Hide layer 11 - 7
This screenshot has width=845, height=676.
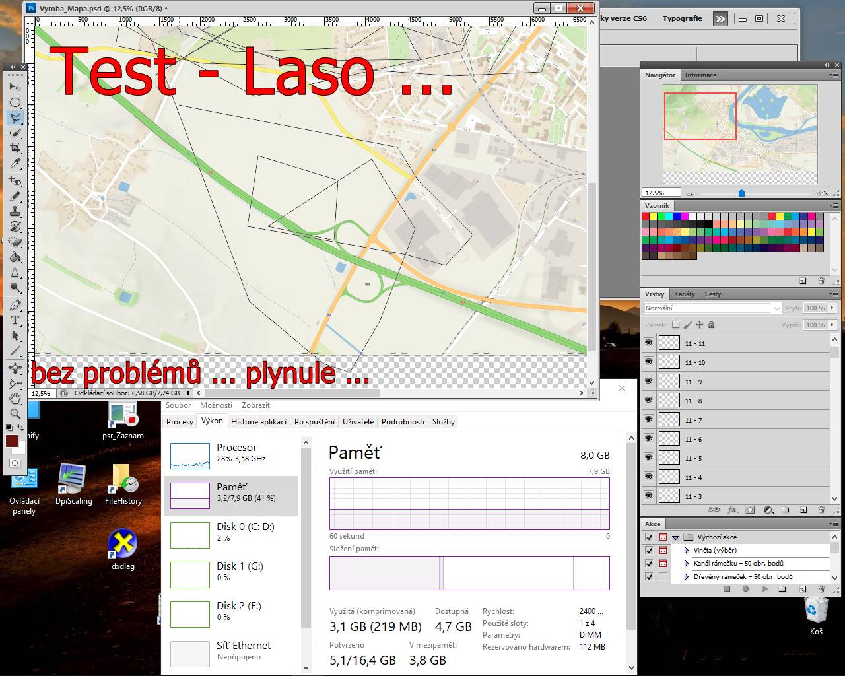(649, 419)
